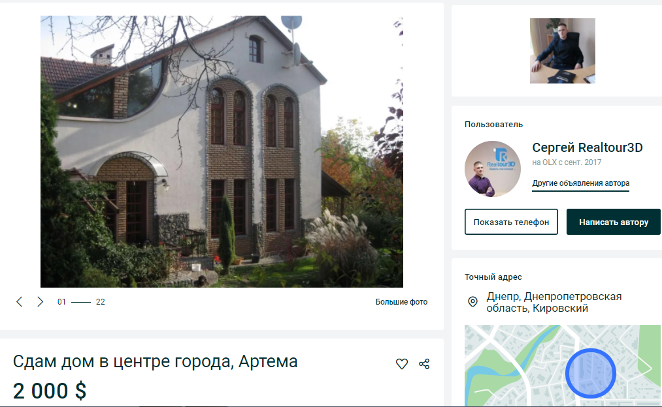Add listing to favorites with heart icon
Viewport: 662px width, 407px height.
401,363
